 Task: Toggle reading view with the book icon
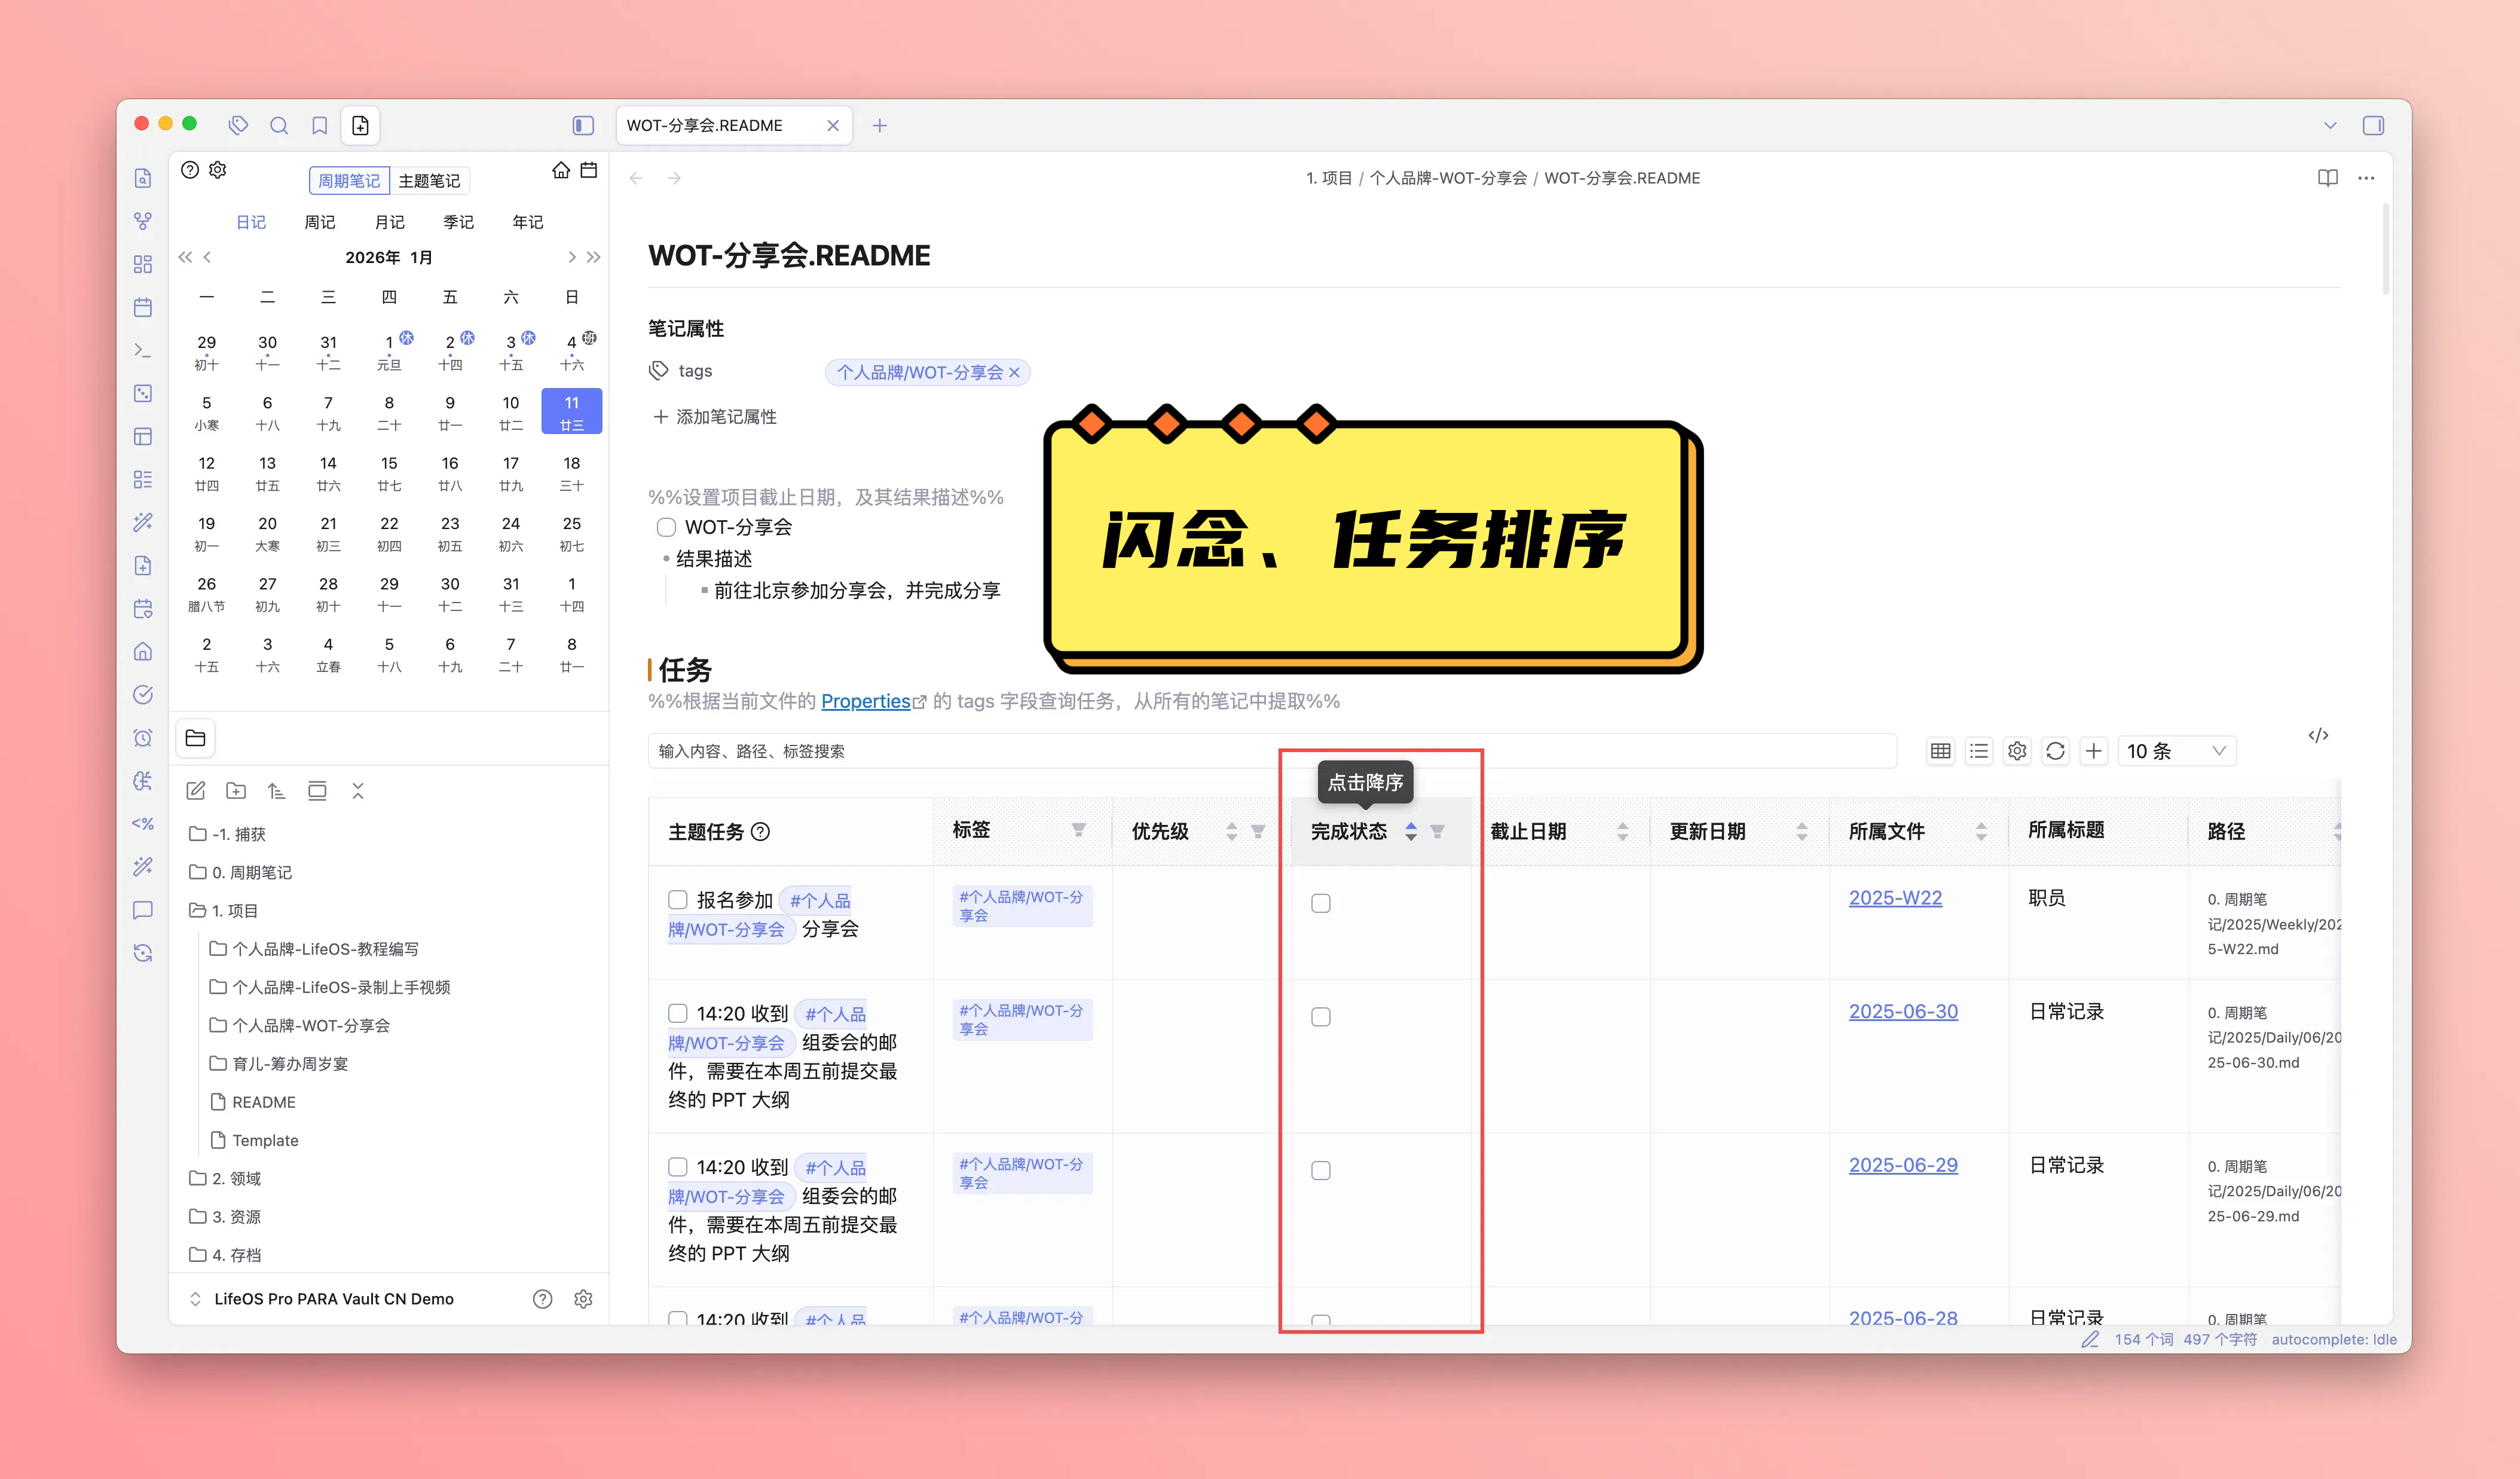coord(2327,178)
